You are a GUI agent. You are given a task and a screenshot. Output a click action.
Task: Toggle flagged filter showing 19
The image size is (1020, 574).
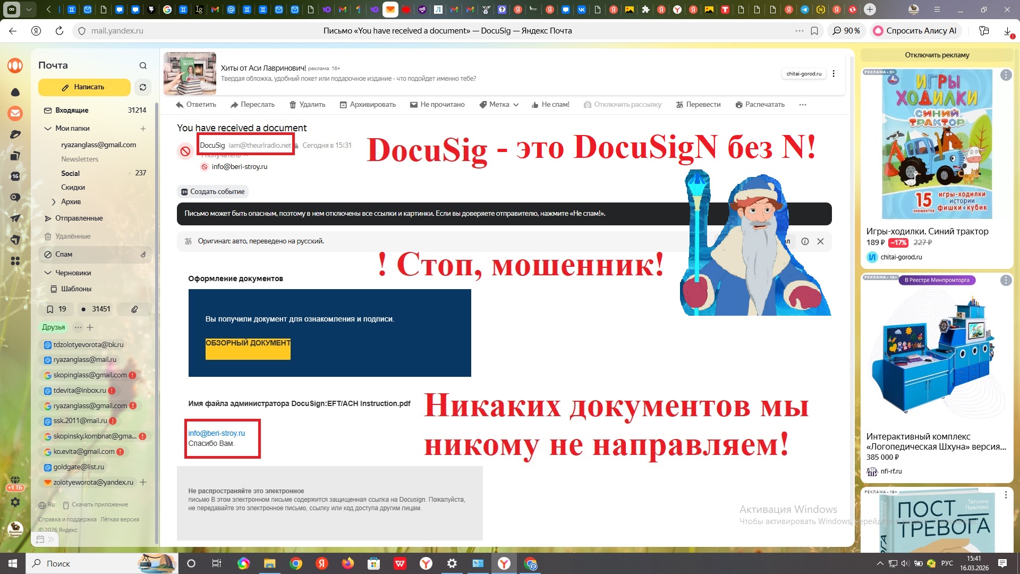point(56,309)
